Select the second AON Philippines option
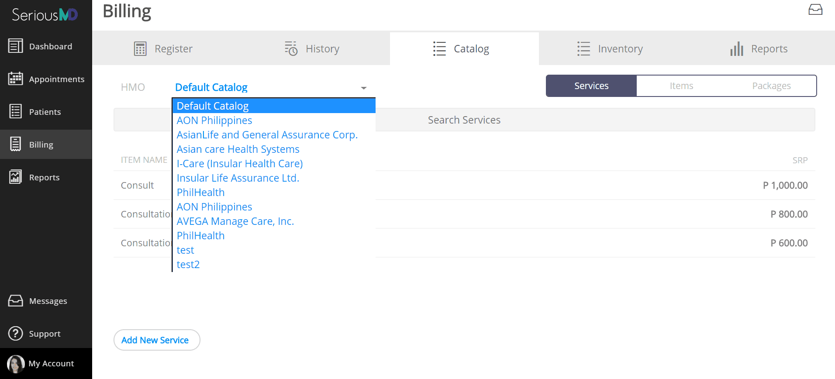 (274, 207)
